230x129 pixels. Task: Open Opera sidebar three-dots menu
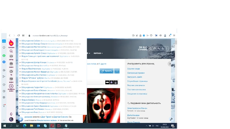click(x=4, y=120)
